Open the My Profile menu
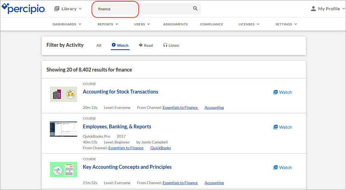This screenshot has width=346, height=190. click(325, 9)
